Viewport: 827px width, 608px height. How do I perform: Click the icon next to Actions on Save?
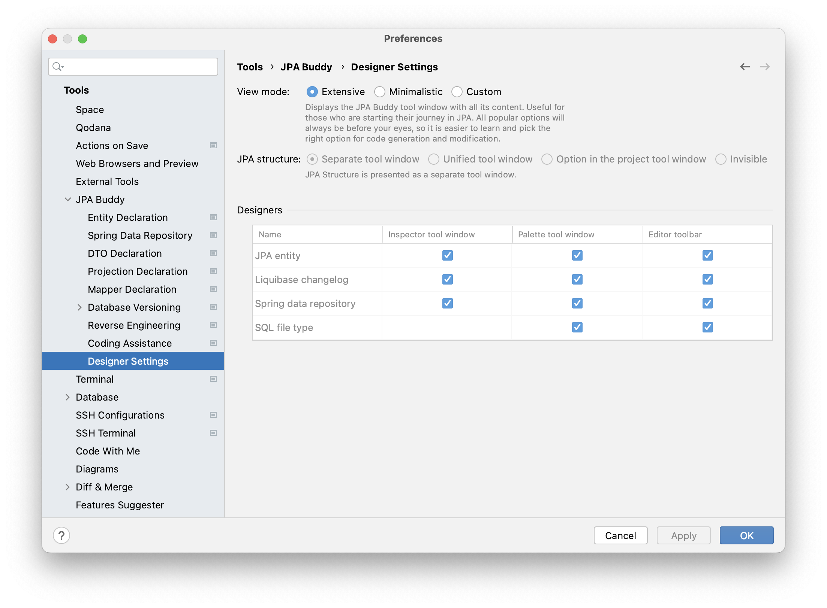click(213, 145)
